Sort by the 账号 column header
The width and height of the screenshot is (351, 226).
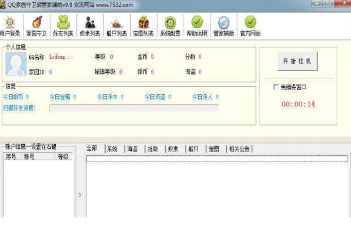pyautogui.click(x=38, y=156)
